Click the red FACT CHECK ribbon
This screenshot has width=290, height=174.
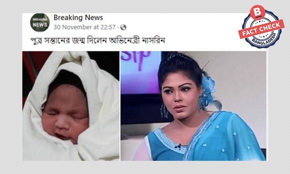click(x=261, y=29)
